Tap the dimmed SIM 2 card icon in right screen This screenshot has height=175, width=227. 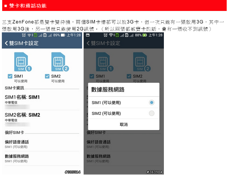tap(142, 62)
